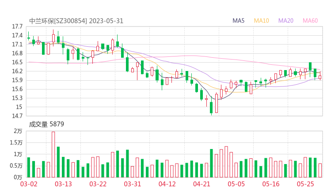Click the 16.8 price axis label
This screenshot has width=327, height=194.
pos(17,53)
